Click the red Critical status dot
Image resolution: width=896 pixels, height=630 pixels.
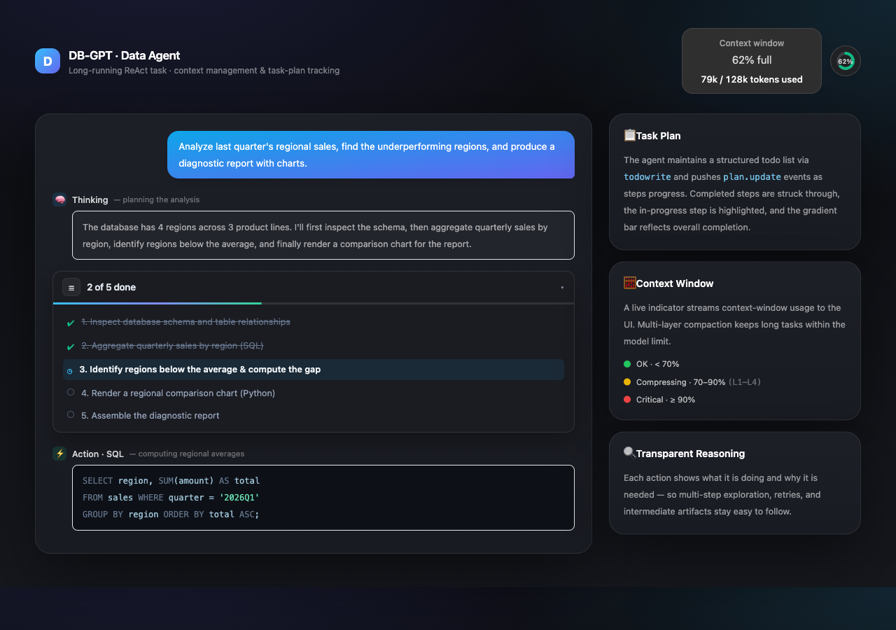pos(627,399)
